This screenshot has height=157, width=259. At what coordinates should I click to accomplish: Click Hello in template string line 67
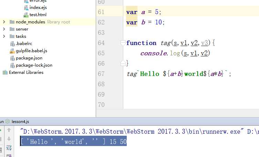point(150,74)
